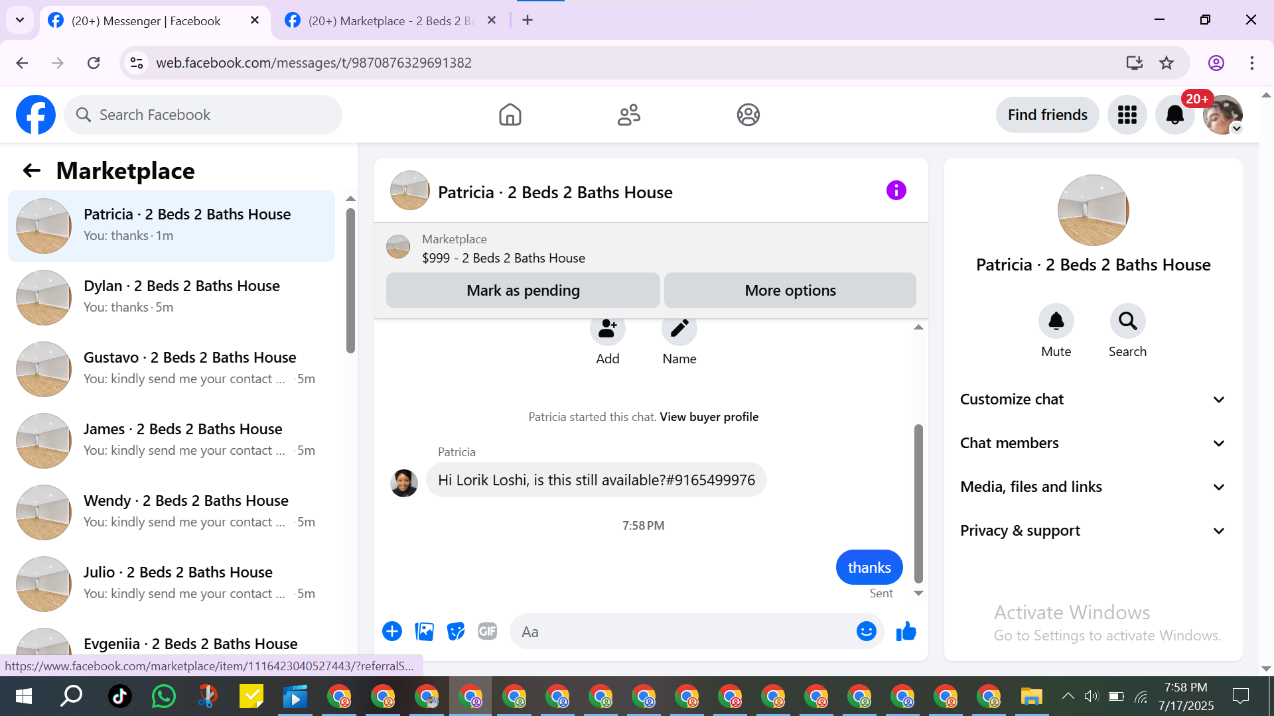Viewport: 1274px width, 716px height.
Task: Click the conversation list scrollbar
Action: pos(350,281)
